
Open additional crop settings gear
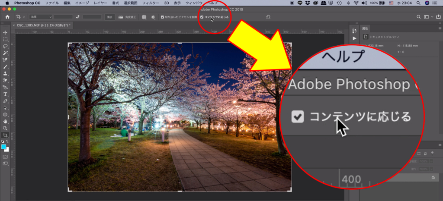pyautogui.click(x=153, y=17)
